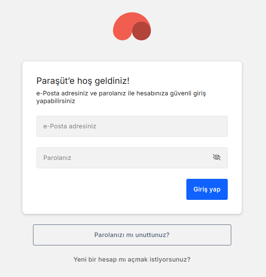Screen dimensions: 266x277
Task: Reveal hidden password characters via the eye toggle
Action: pos(217,157)
